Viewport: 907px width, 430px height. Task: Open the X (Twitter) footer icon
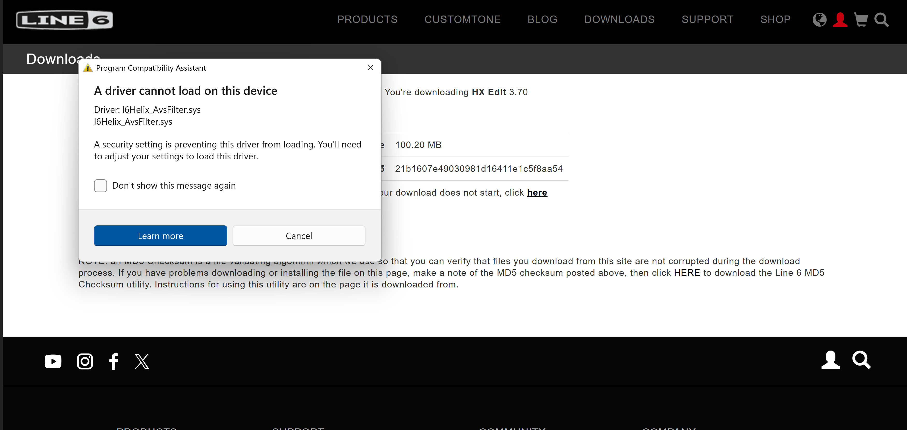[142, 361]
